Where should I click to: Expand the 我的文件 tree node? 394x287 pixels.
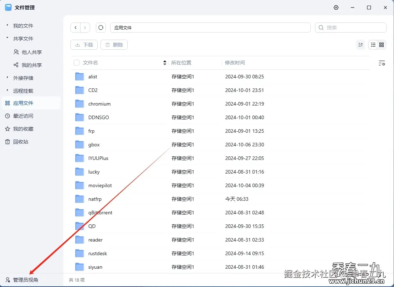point(7,25)
